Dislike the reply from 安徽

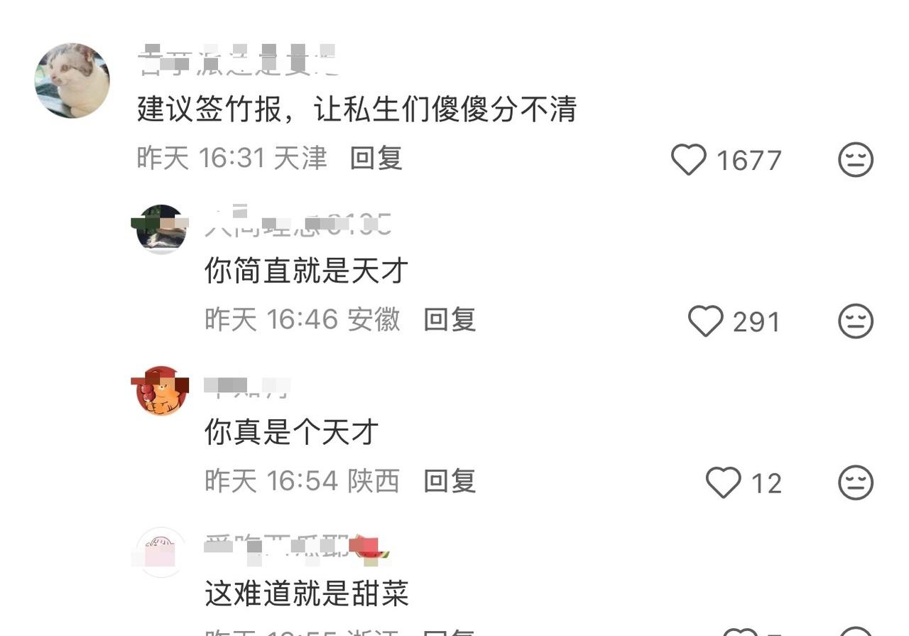point(856,321)
